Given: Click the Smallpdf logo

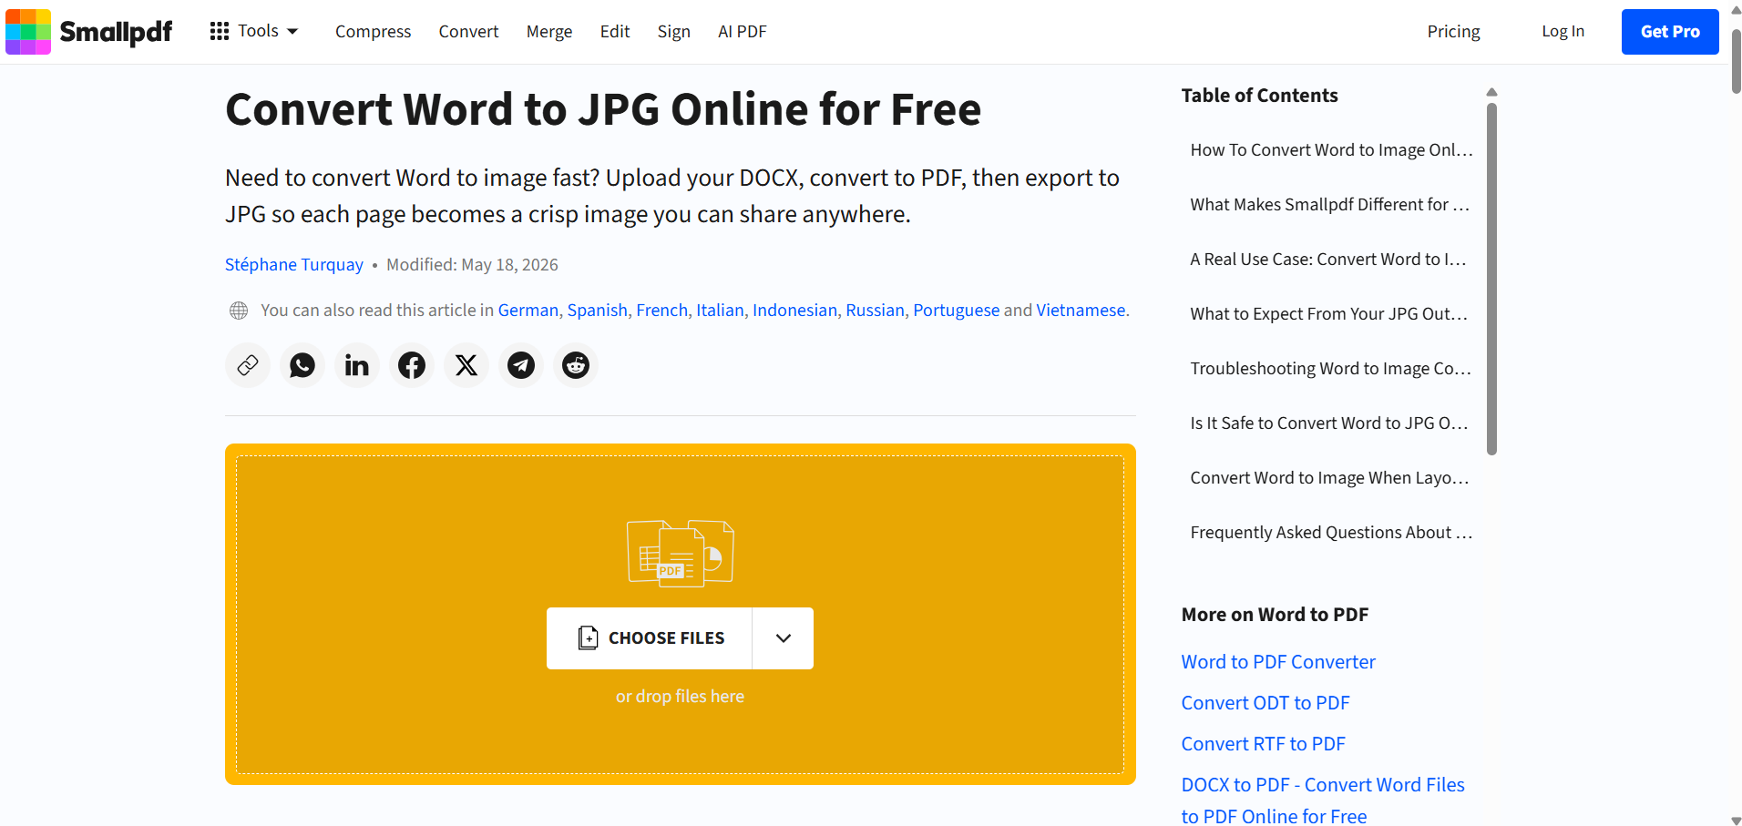Looking at the screenshot, I should (x=88, y=32).
